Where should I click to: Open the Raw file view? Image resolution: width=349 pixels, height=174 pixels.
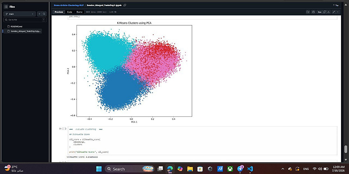coord(320,12)
